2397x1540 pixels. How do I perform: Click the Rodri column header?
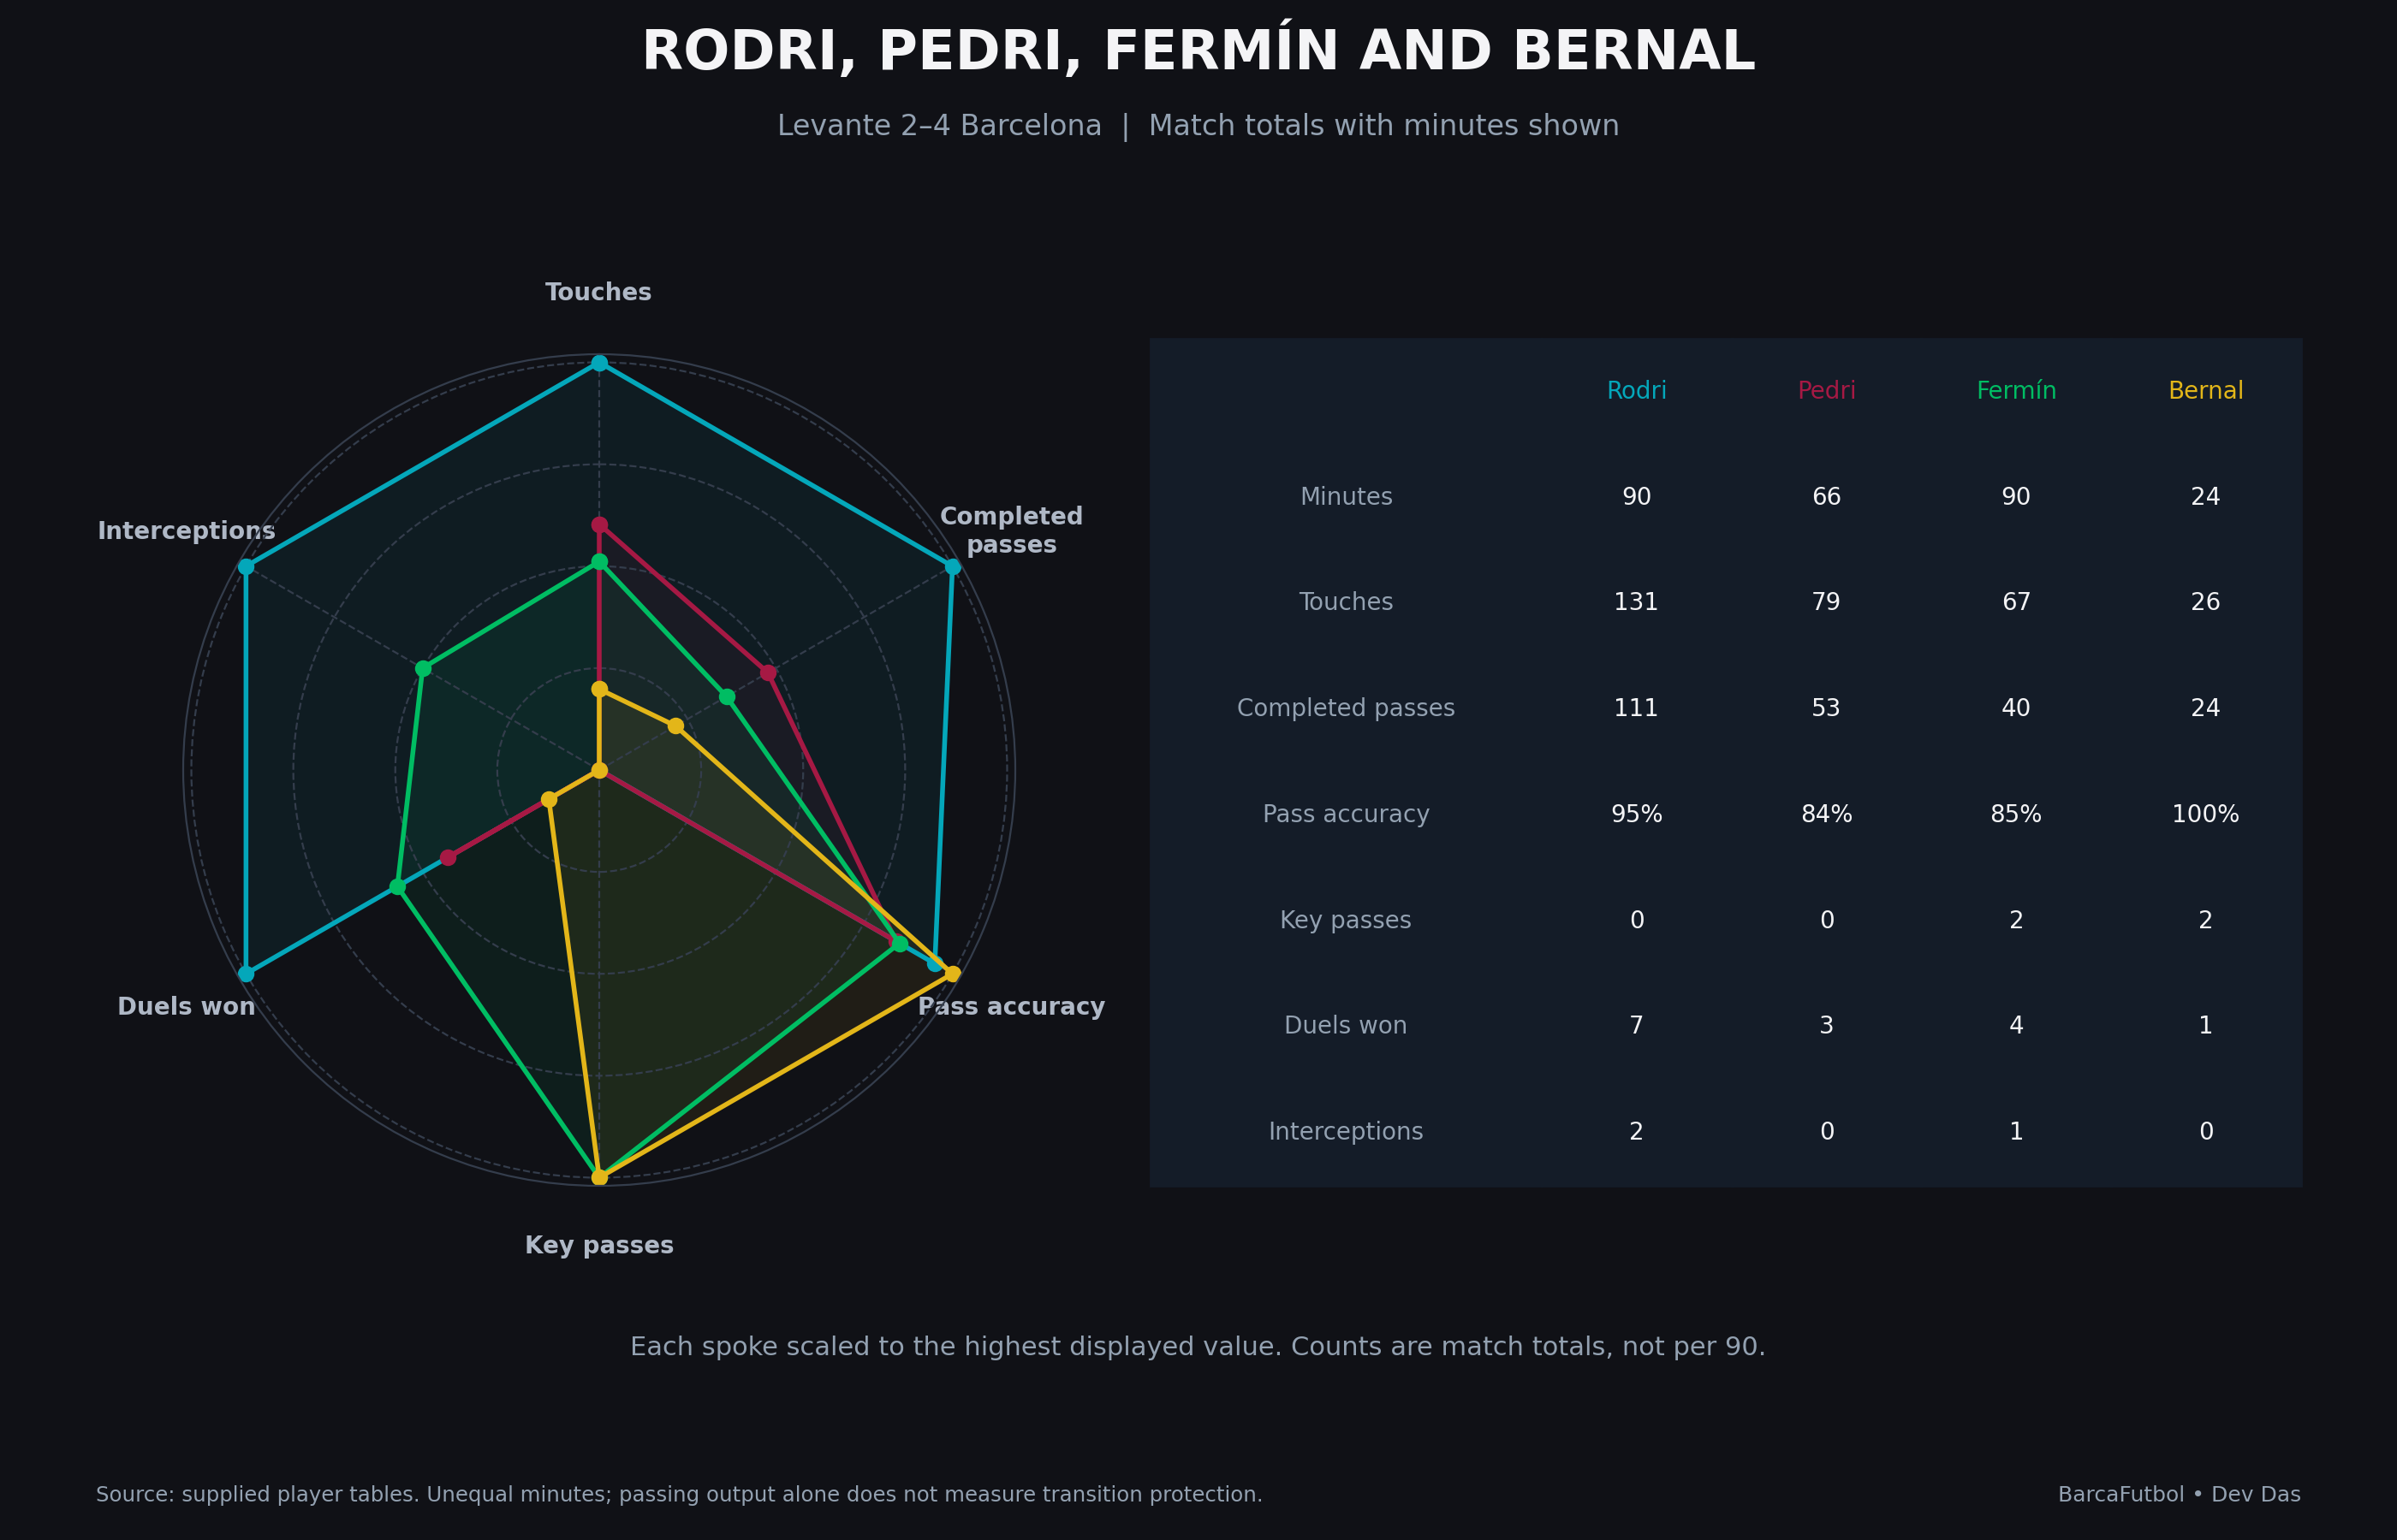pos(1637,391)
